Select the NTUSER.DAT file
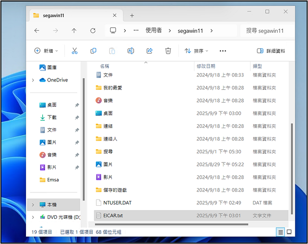The image size is (308, 244). pos(191,203)
